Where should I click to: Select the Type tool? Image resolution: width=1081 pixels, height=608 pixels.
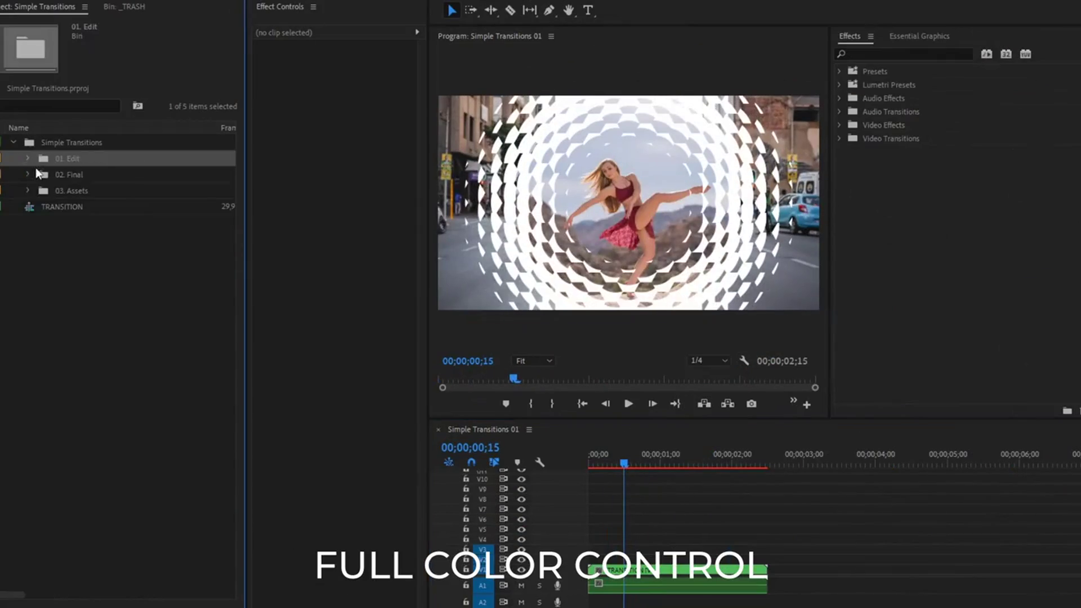pos(588,10)
